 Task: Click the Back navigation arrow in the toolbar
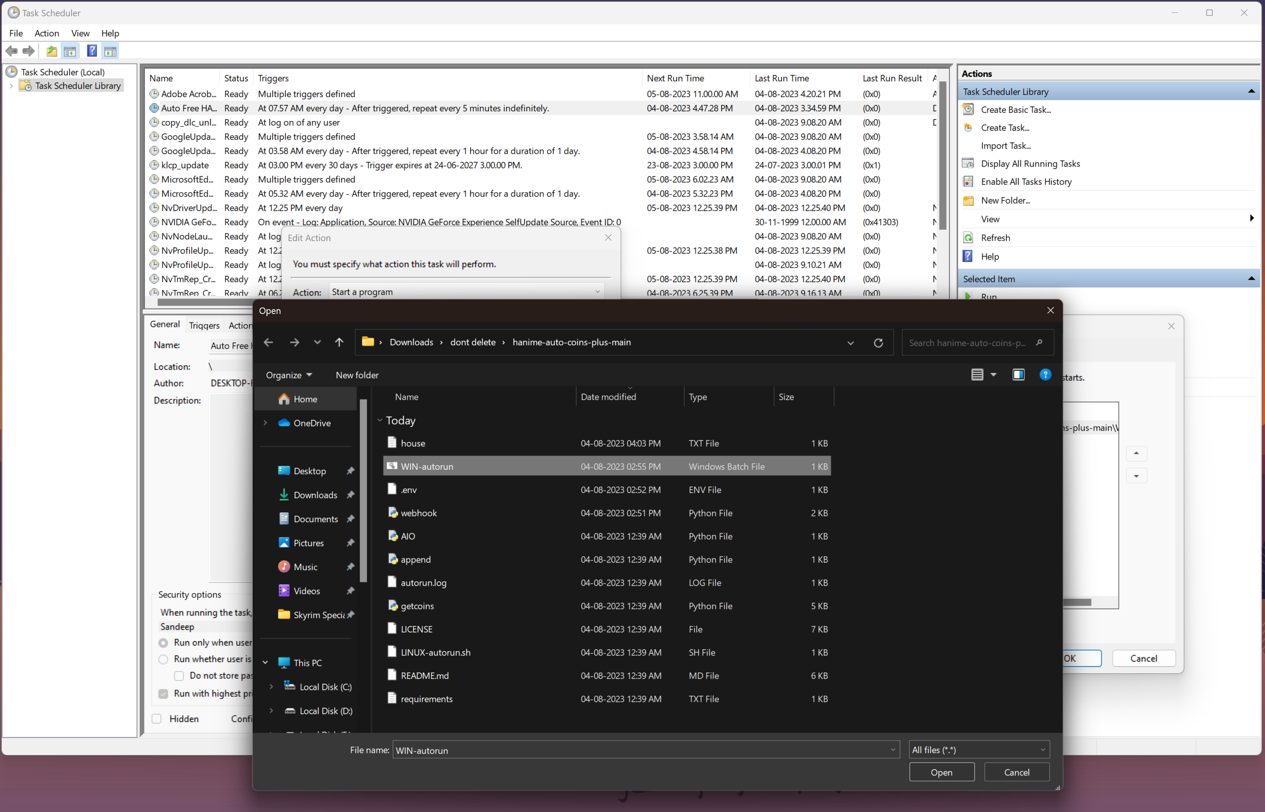(x=11, y=51)
